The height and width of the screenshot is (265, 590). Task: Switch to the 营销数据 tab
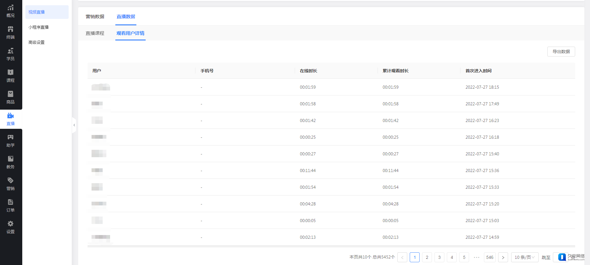tap(95, 17)
